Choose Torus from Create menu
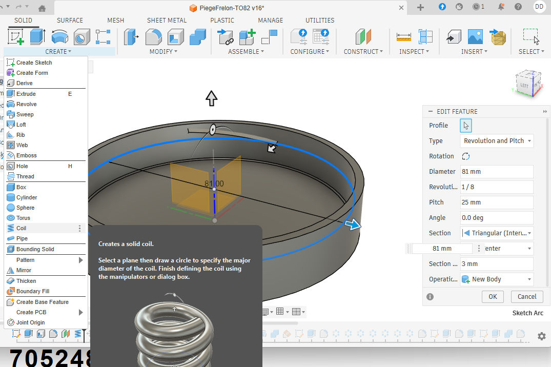 pyautogui.click(x=24, y=218)
